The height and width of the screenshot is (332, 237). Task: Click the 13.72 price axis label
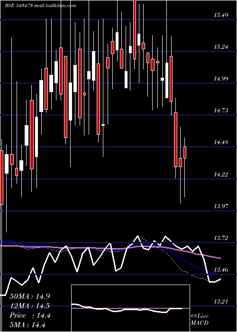[x=221, y=238]
